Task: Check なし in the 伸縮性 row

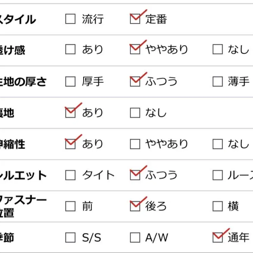Action: coord(218,144)
